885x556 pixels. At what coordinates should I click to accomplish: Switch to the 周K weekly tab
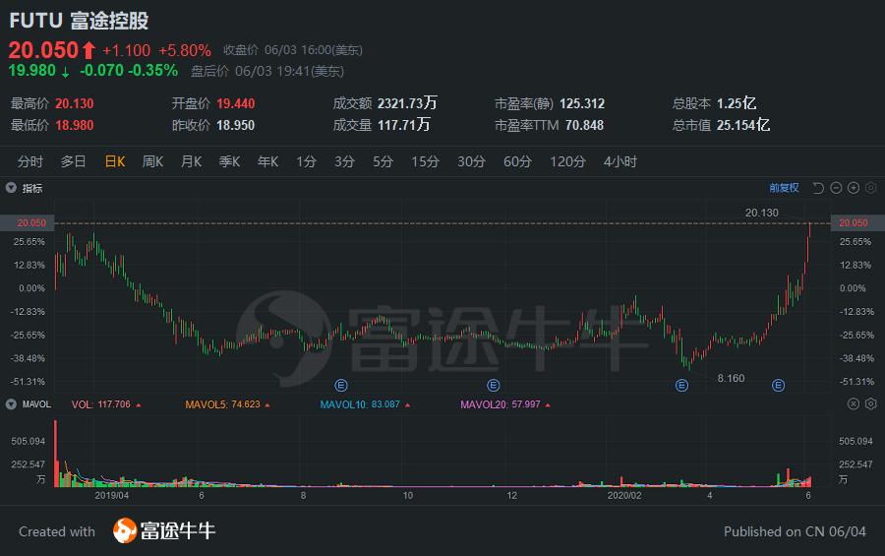pos(152,161)
